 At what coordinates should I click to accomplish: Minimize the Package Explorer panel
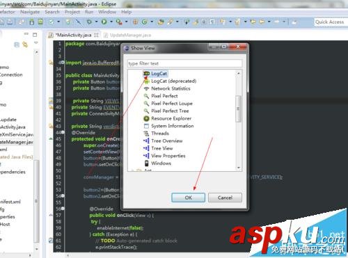26,34
